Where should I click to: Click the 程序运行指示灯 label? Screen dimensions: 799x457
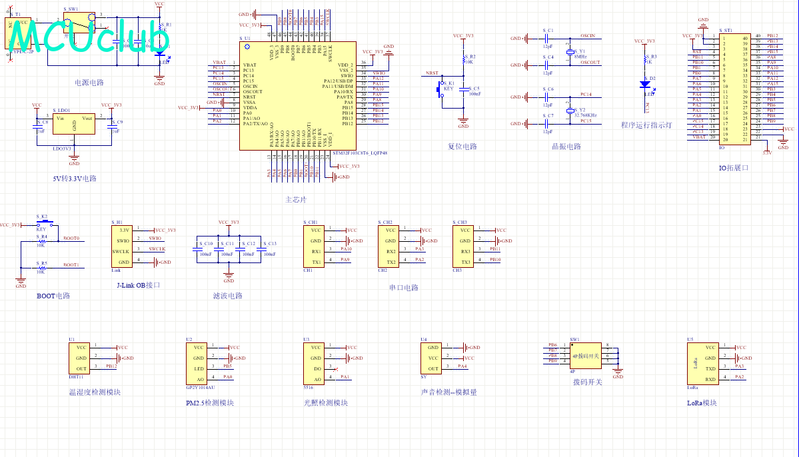pyautogui.click(x=646, y=125)
